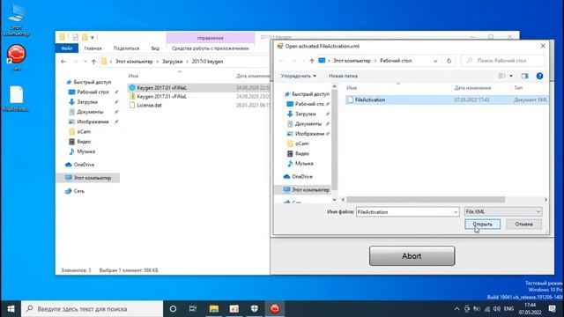
Task: Sort dialog list by Имя column
Action: click(352, 88)
